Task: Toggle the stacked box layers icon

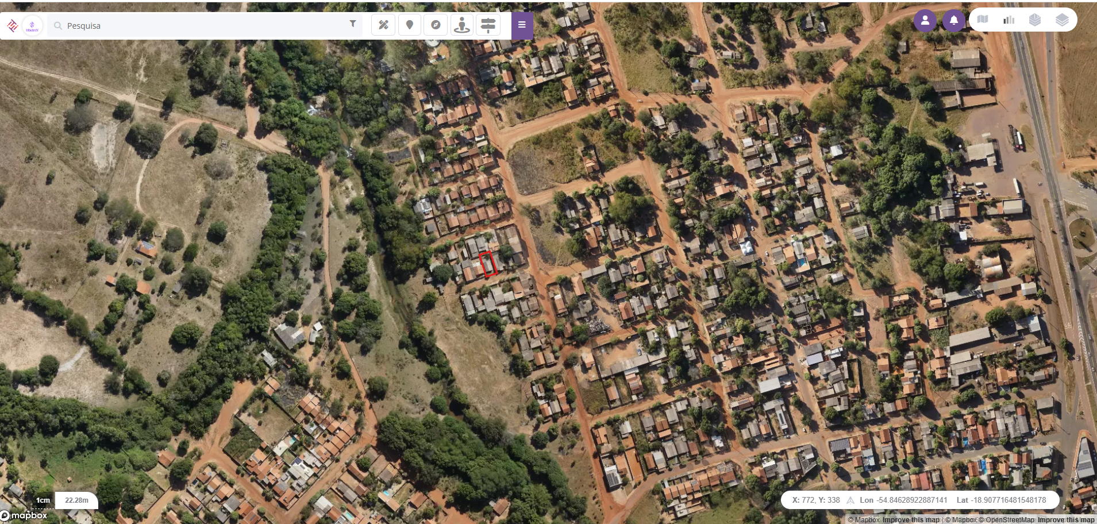Action: (x=1035, y=20)
